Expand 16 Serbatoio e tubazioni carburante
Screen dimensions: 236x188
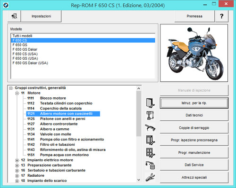pyautogui.click(x=17, y=171)
